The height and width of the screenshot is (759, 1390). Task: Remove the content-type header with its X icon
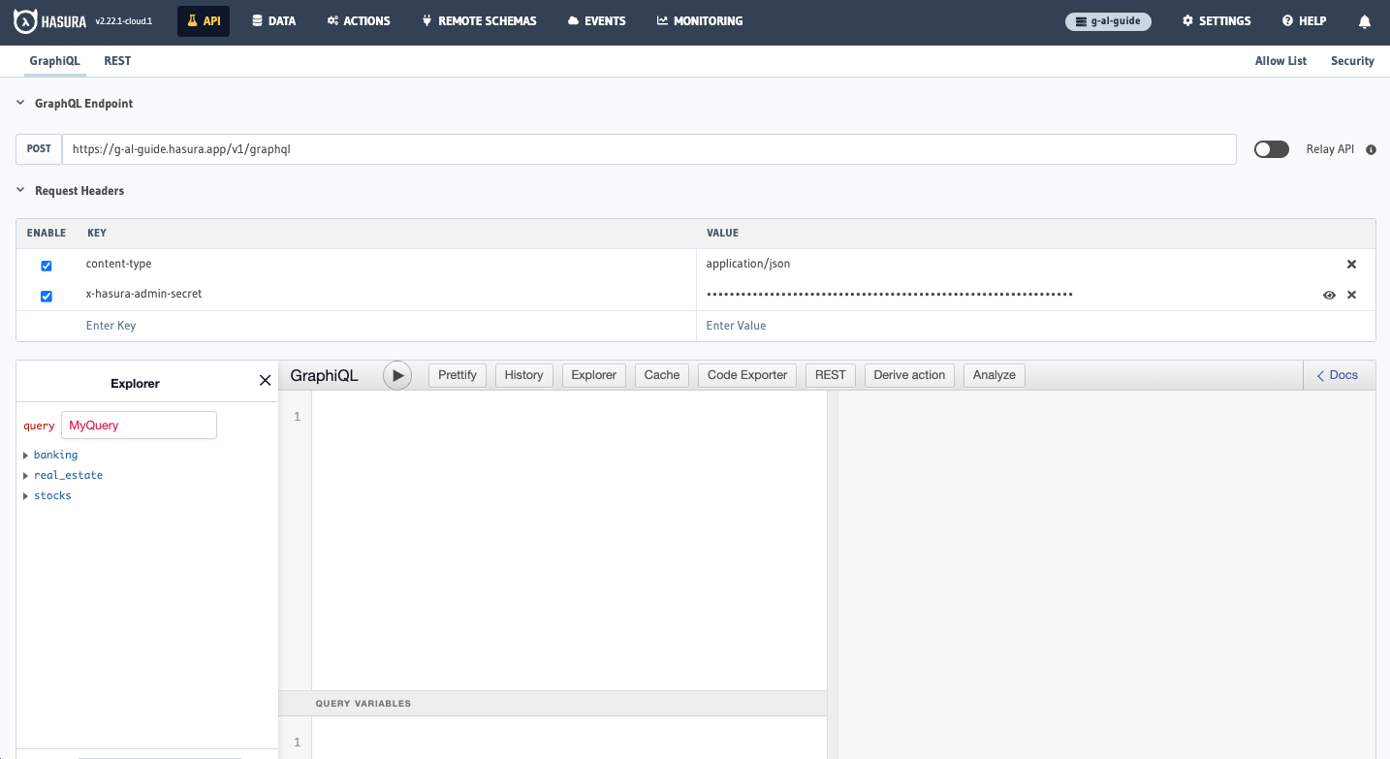click(x=1351, y=263)
